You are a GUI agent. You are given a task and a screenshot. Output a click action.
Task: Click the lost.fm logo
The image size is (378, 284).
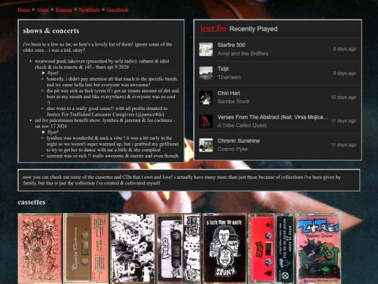[x=213, y=29]
